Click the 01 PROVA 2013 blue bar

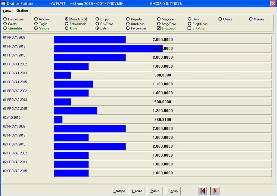tap(108, 48)
